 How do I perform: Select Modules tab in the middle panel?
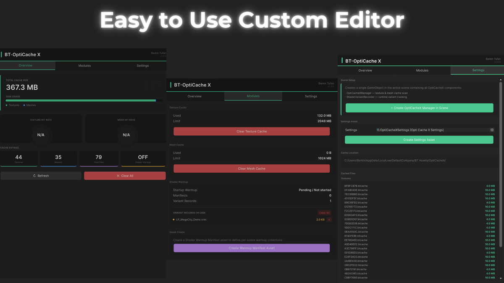click(253, 96)
